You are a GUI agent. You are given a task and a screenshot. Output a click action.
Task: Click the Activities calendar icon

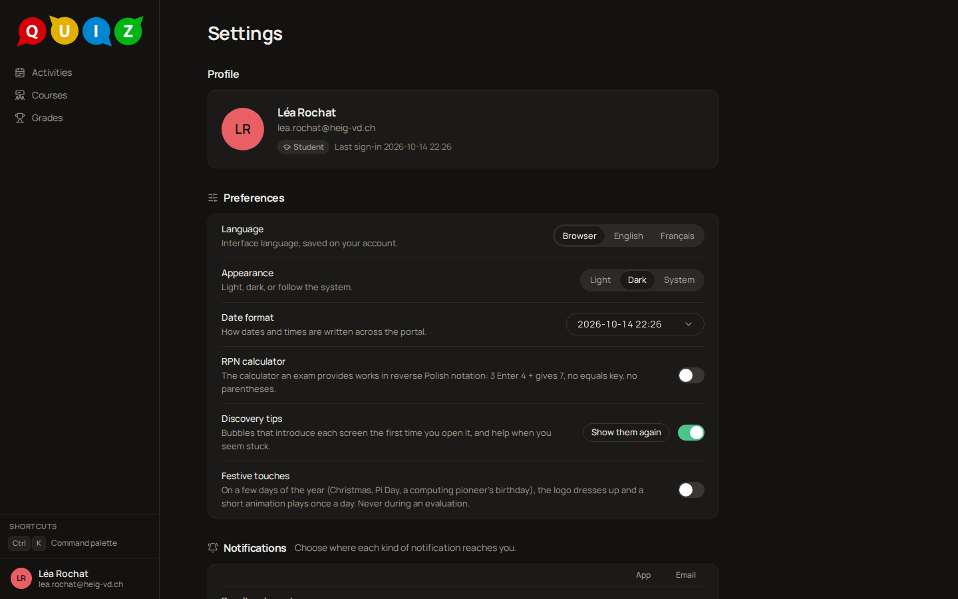(20, 73)
